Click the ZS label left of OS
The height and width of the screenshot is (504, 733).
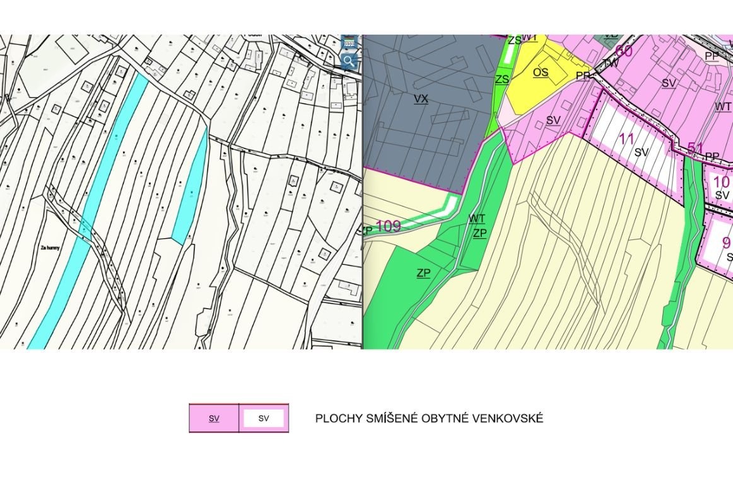pos(502,79)
